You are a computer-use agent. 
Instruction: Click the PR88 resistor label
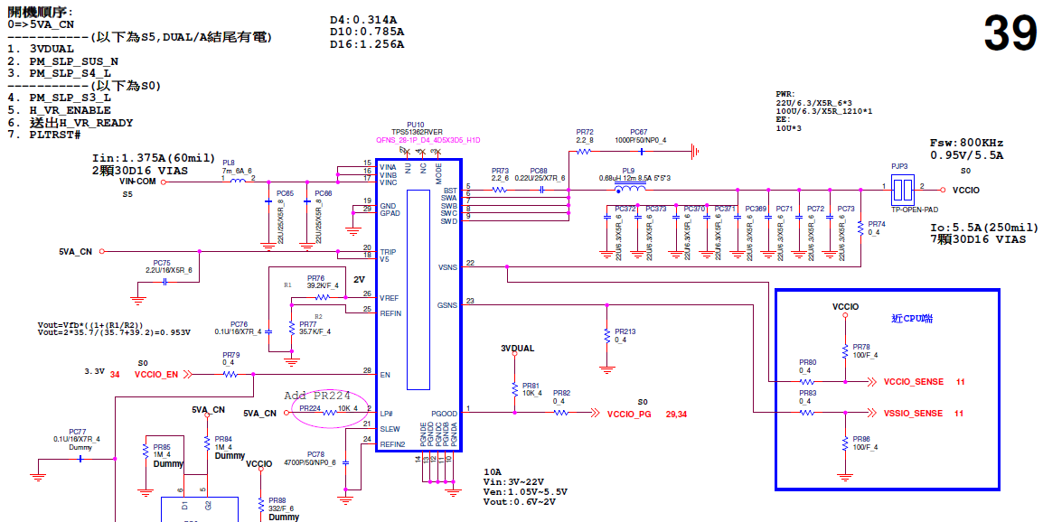(277, 500)
